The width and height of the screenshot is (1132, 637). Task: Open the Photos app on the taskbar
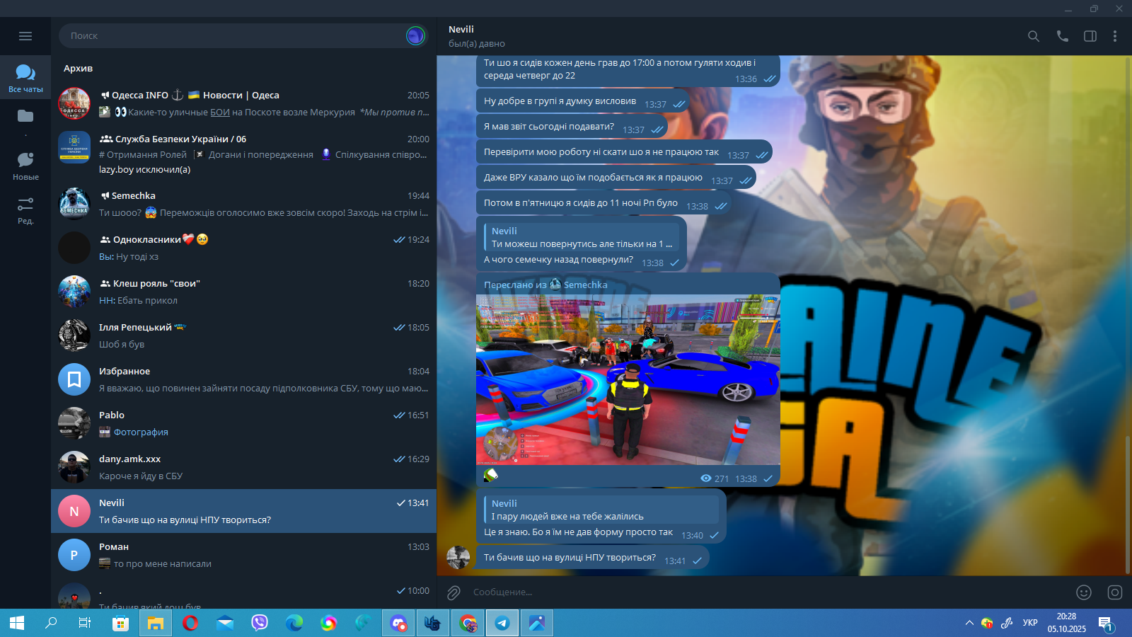537,623
